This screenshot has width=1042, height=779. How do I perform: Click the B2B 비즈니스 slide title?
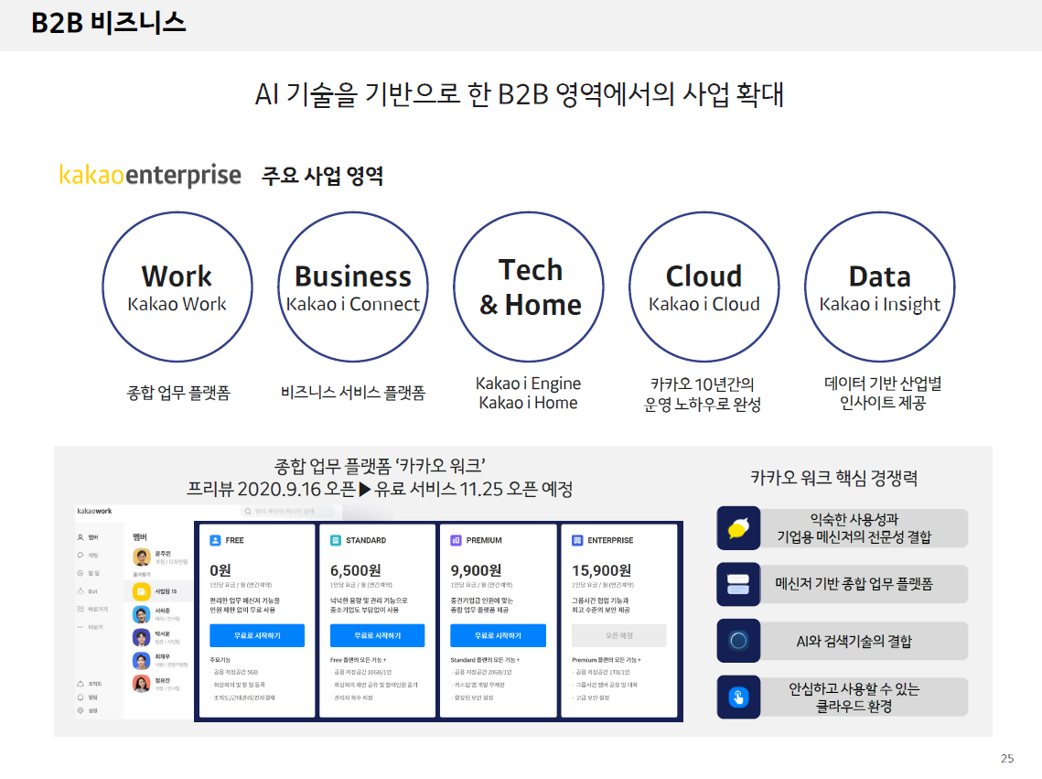click(x=108, y=23)
